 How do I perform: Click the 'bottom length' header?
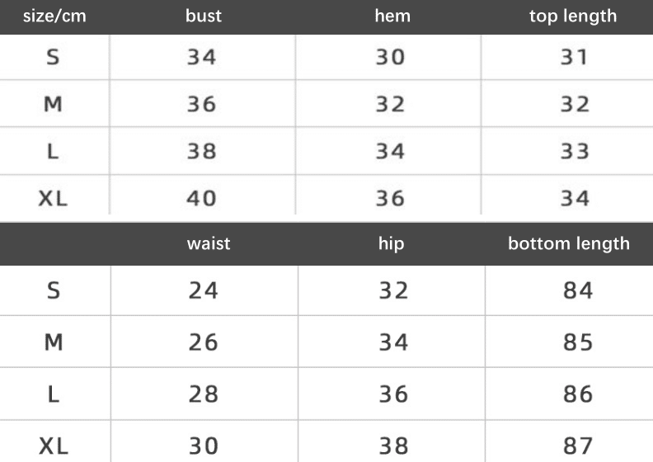click(x=569, y=244)
